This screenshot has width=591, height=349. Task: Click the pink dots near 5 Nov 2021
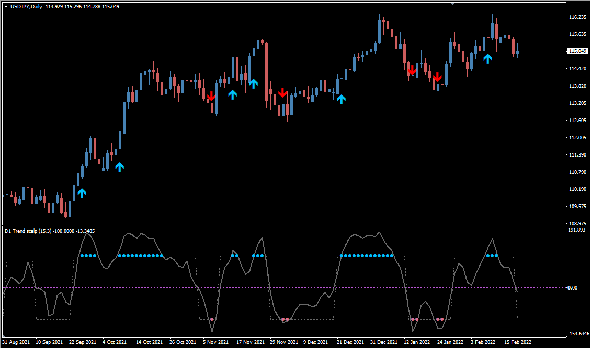click(x=212, y=319)
